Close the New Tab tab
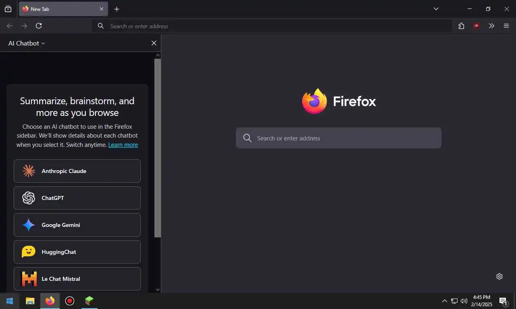This screenshot has height=309, width=516. [102, 9]
